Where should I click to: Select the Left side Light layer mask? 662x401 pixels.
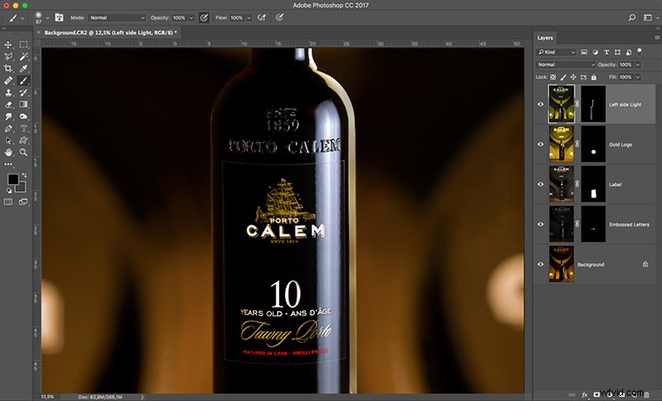593,104
